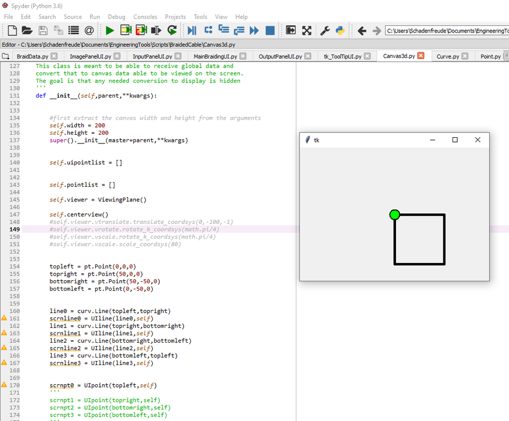Close the OutputPanelUI.py tab
509x421 pixels.
308,56
